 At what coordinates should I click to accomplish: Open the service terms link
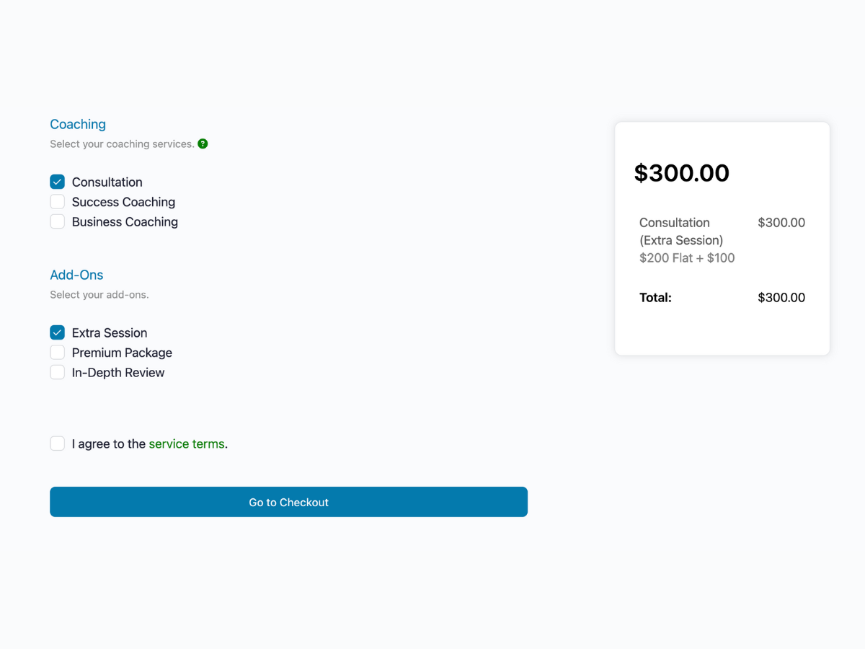pyautogui.click(x=187, y=443)
